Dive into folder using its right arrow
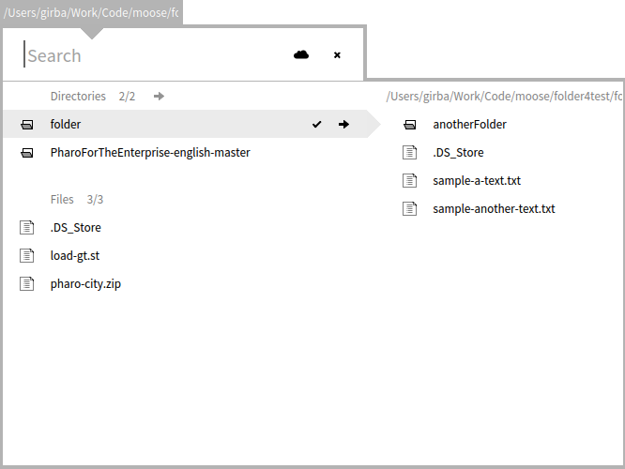This screenshot has width=625, height=469. (343, 125)
